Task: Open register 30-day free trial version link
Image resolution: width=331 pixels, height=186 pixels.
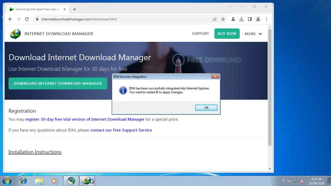Action: (x=85, y=119)
